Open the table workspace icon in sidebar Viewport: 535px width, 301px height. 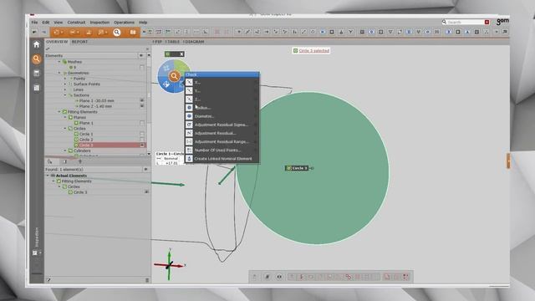[37, 88]
